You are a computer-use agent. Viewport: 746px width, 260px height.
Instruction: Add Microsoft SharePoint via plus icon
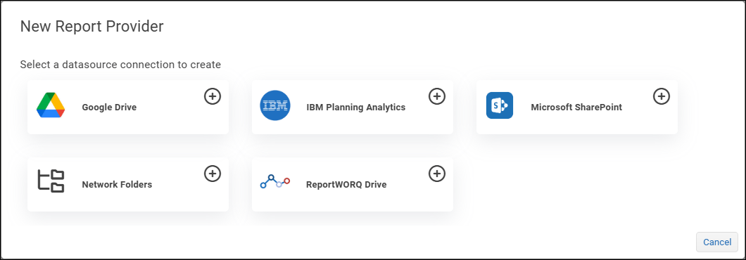(x=662, y=96)
